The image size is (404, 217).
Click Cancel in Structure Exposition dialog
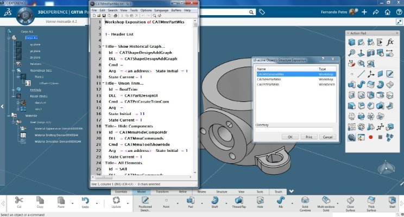coord(328,137)
